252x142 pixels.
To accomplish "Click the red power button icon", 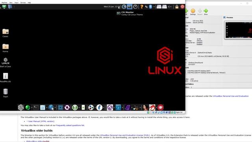I will tap(182, 7).
